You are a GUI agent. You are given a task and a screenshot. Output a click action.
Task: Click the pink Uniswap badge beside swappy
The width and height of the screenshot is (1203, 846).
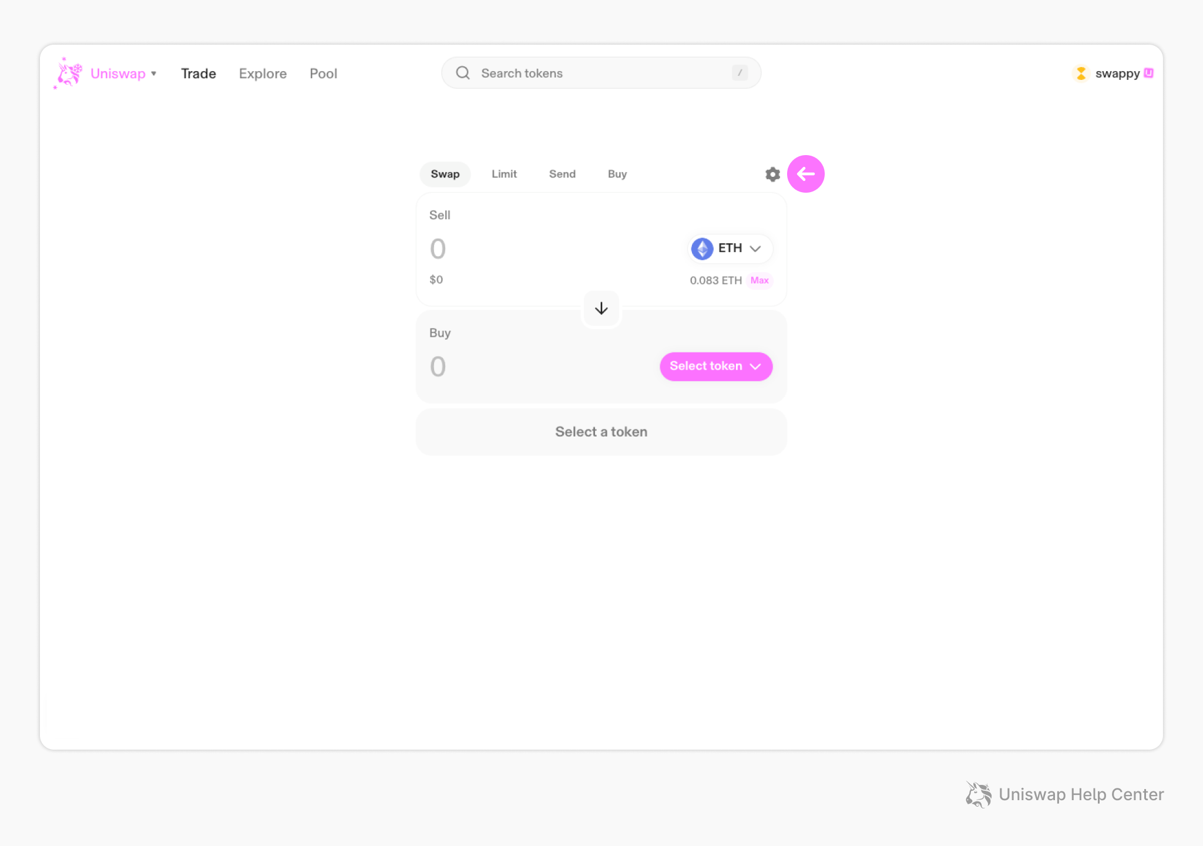pos(1149,73)
